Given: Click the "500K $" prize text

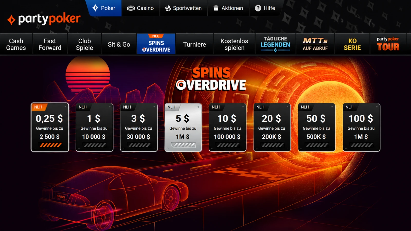Looking at the screenshot, I should point(316,137).
